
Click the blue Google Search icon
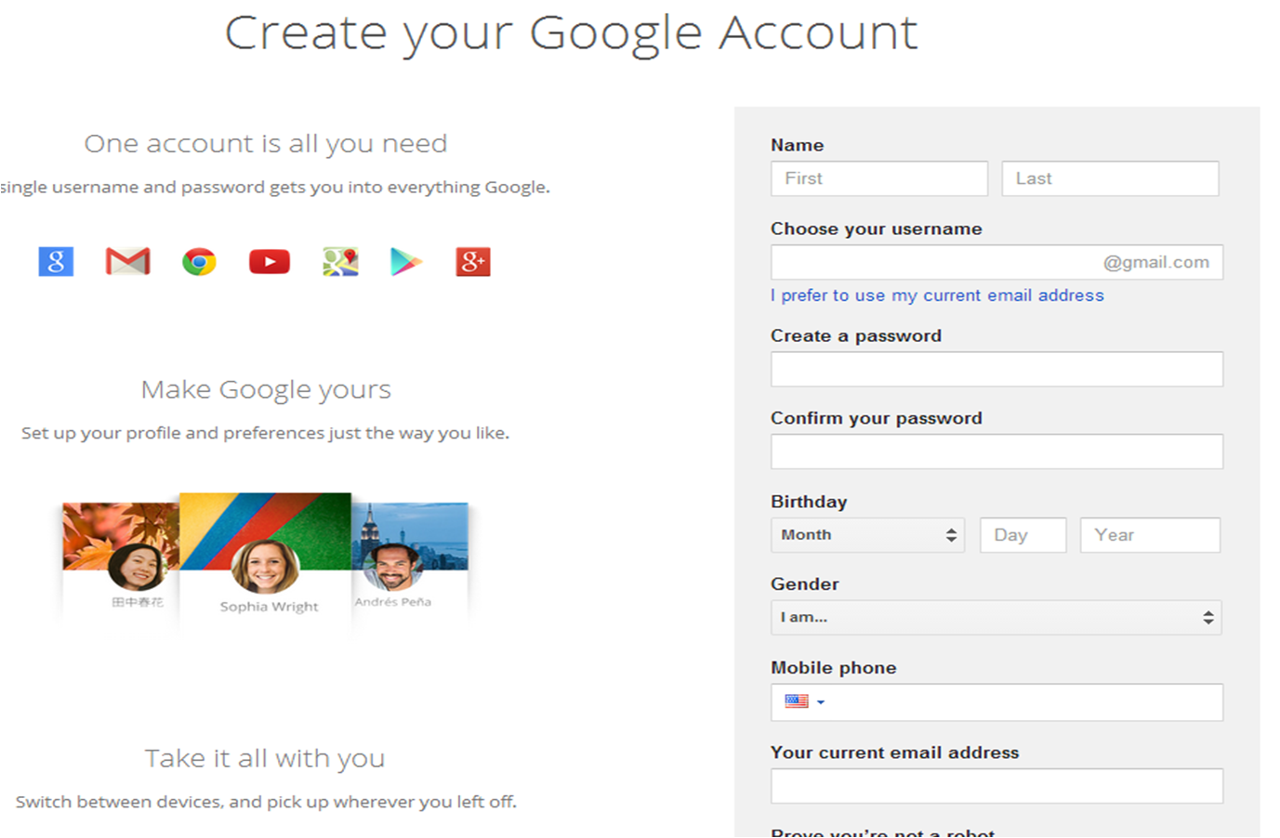(x=56, y=262)
